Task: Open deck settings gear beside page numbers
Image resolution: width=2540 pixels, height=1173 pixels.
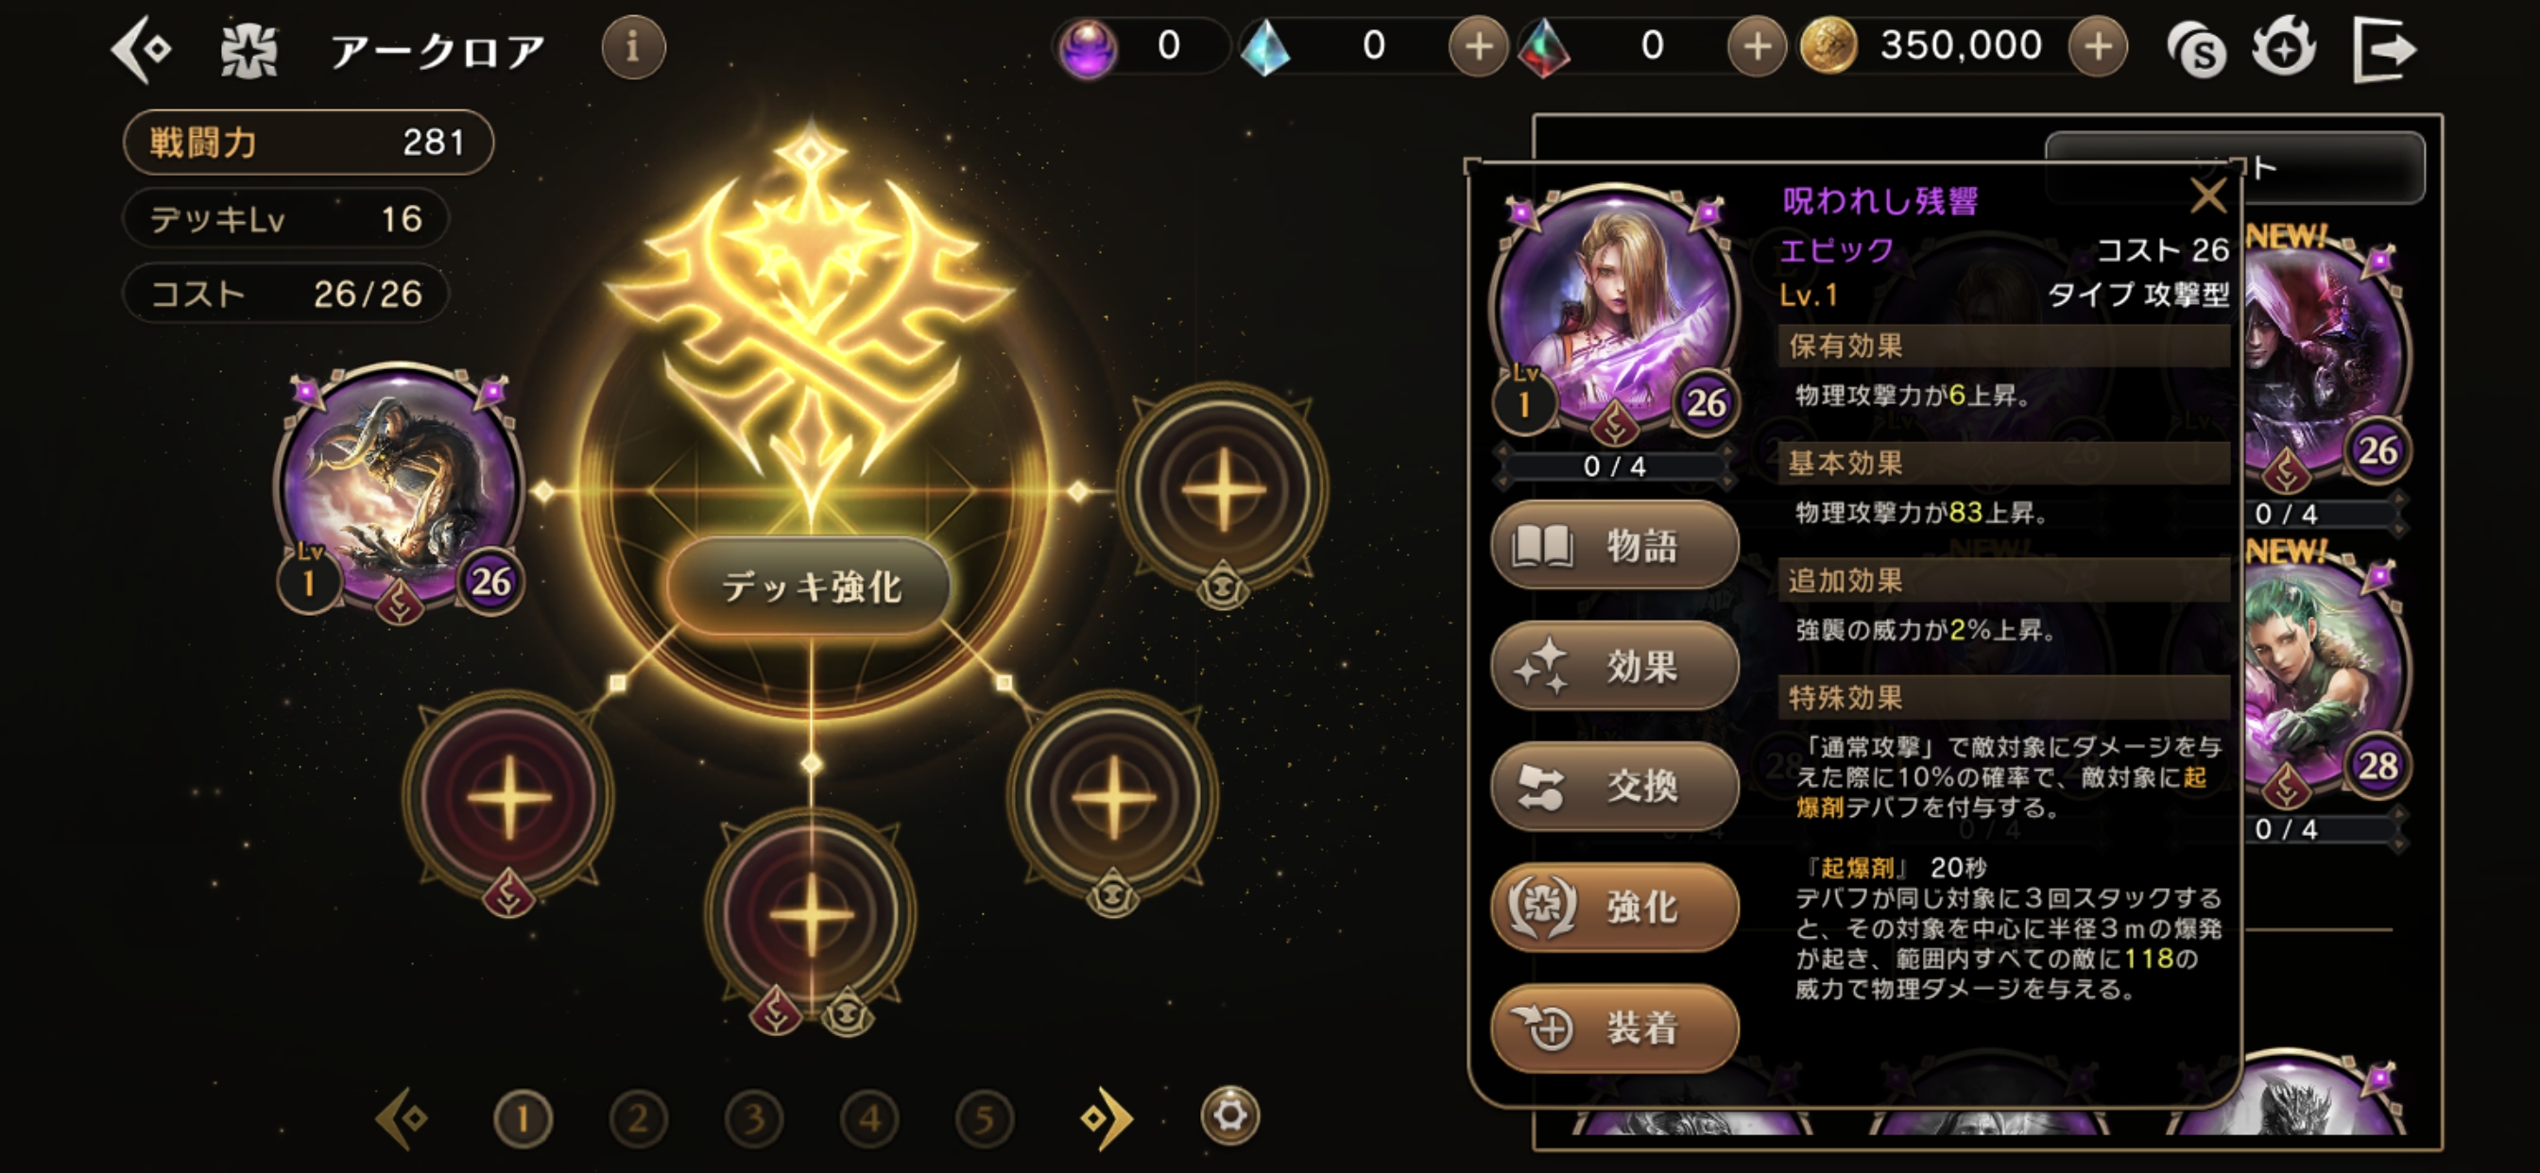Action: 1229,1115
